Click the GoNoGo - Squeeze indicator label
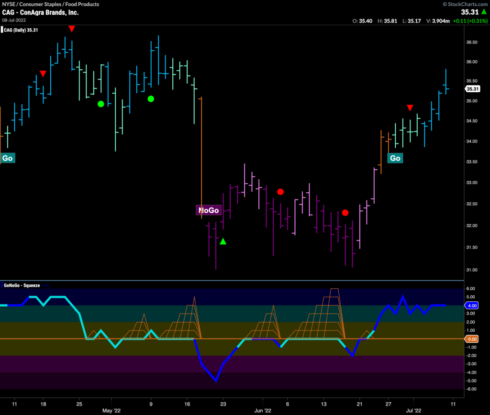Image resolution: width=490 pixels, height=415 pixels. 22,285
